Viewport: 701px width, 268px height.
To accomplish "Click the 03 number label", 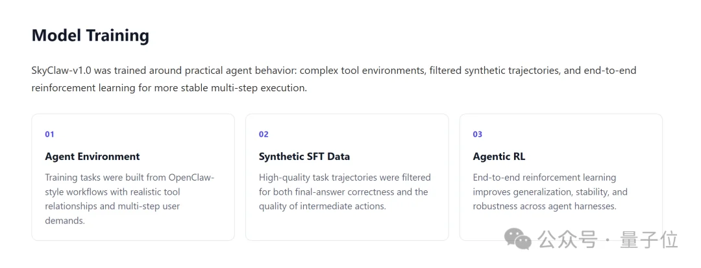I will click(478, 134).
